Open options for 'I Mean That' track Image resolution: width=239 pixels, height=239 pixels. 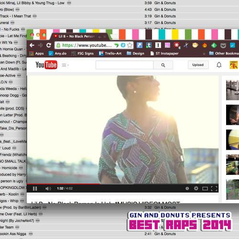click(x=34, y=16)
